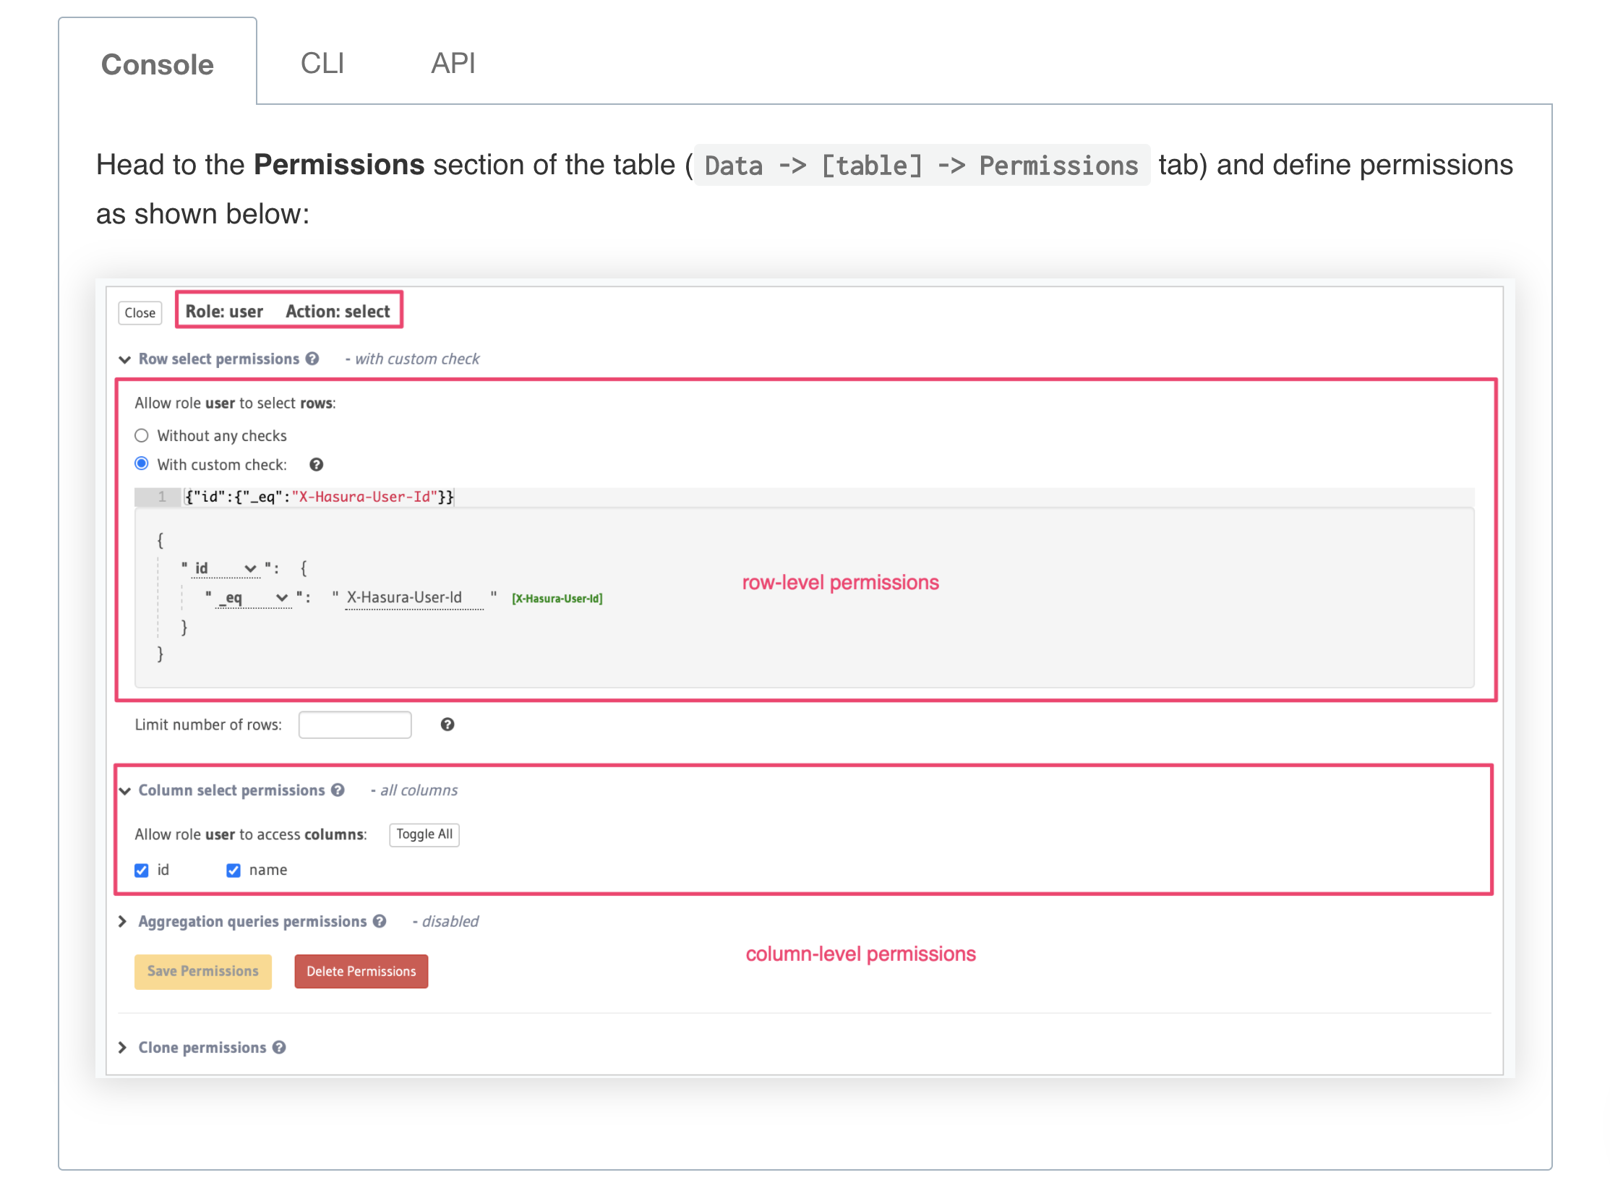Click the Toggle All button

click(424, 834)
